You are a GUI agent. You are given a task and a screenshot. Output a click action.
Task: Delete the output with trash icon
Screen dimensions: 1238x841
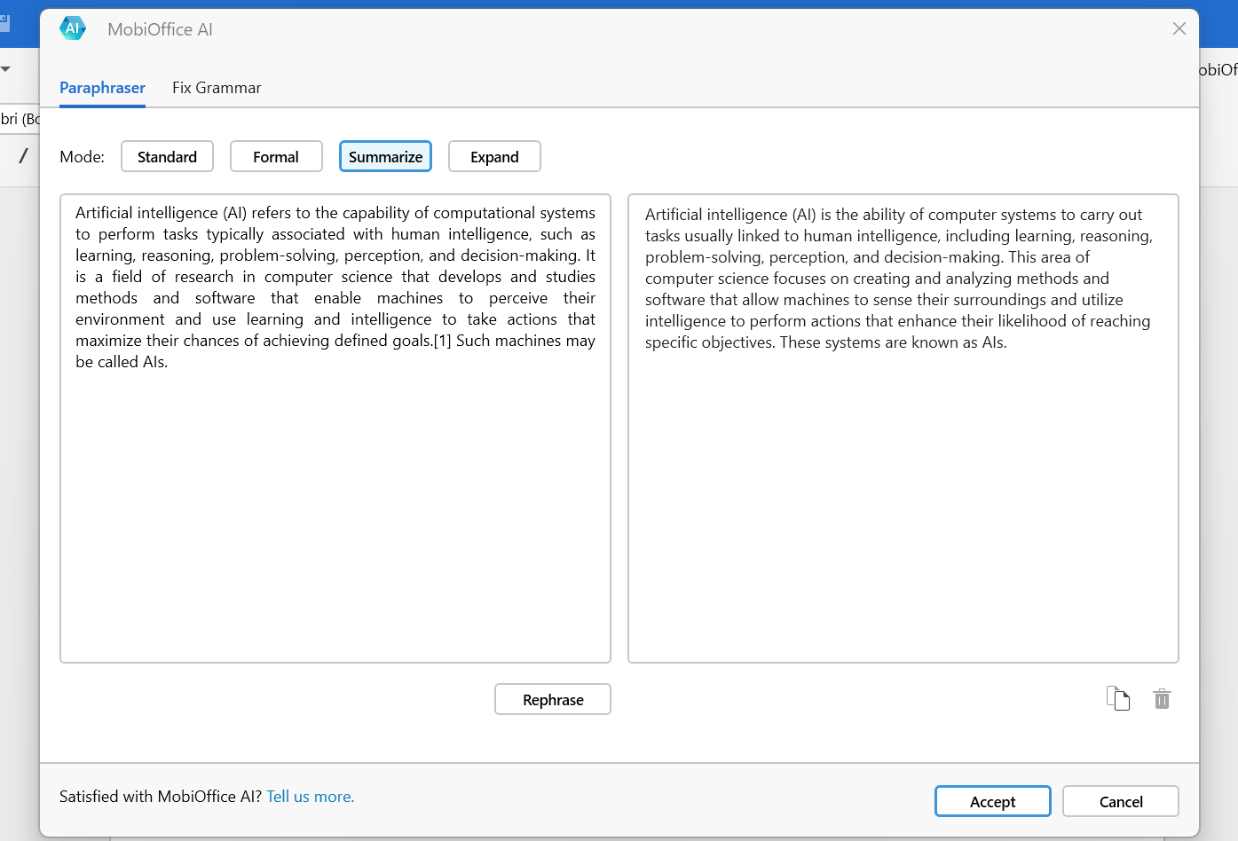(1162, 699)
